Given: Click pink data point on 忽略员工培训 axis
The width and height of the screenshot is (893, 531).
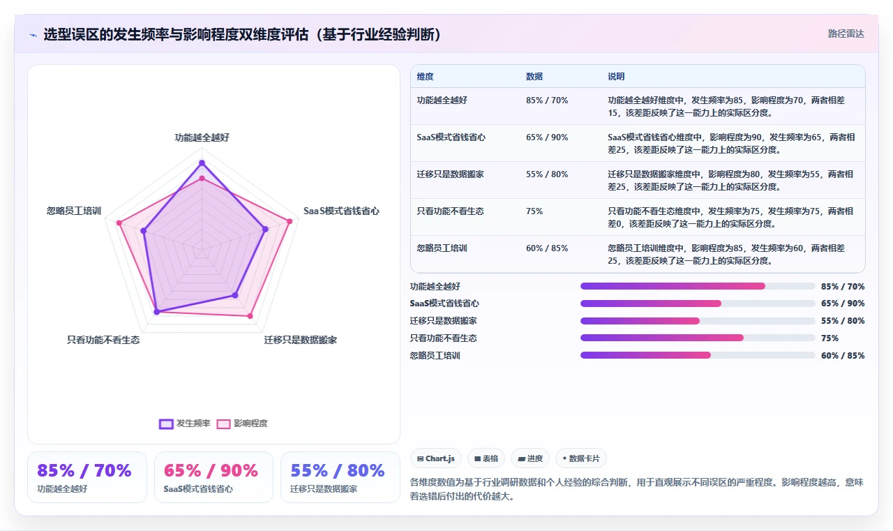Looking at the screenshot, I should click(119, 223).
